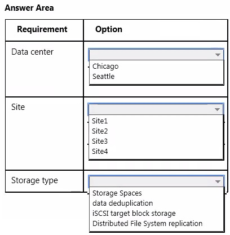
Task: Click the Data center combo box field
Action: click(156, 55)
